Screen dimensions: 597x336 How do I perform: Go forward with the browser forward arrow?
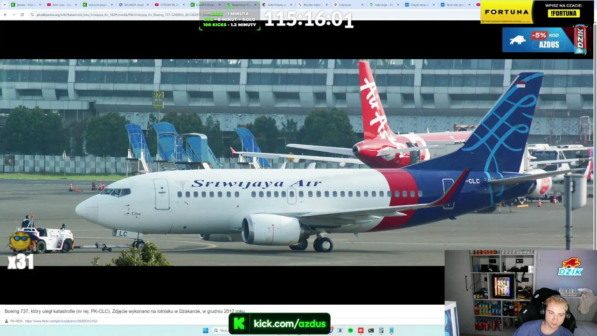14,14
